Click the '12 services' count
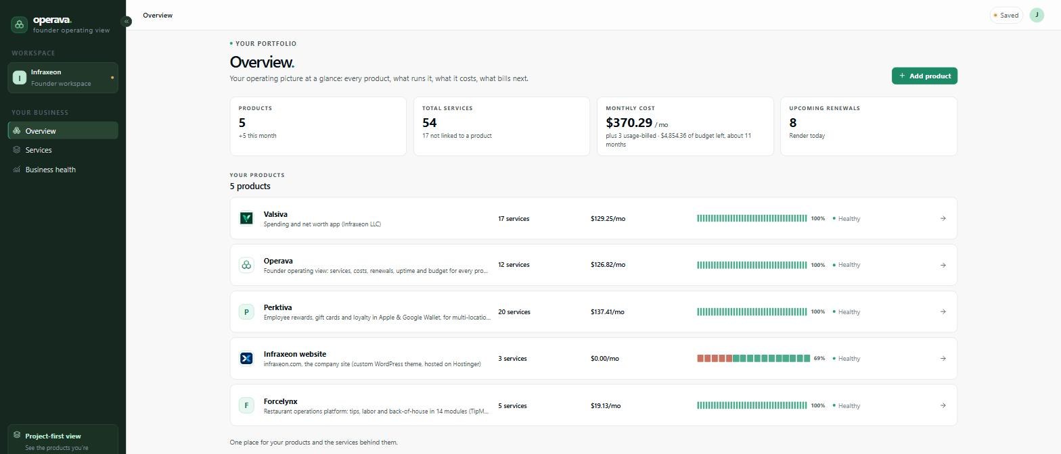 coord(514,265)
